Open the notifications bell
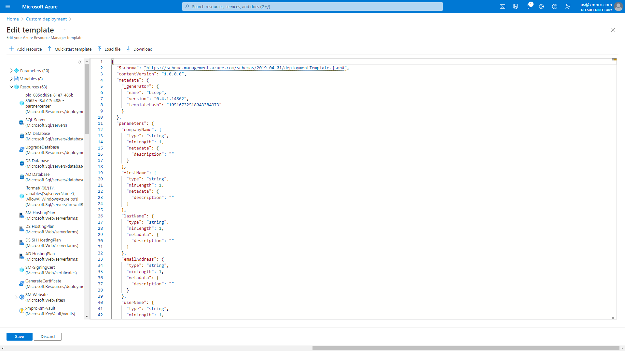This screenshot has height=351, width=625. point(529,6)
